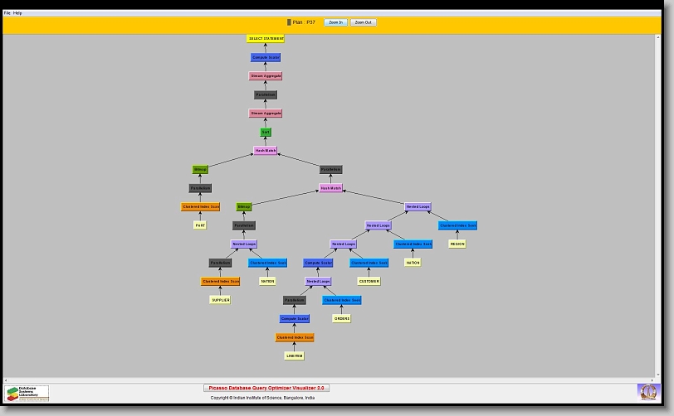Viewport: 674px width, 416px height.
Task: Click the Hash Match node below Sort
Action: coord(266,151)
